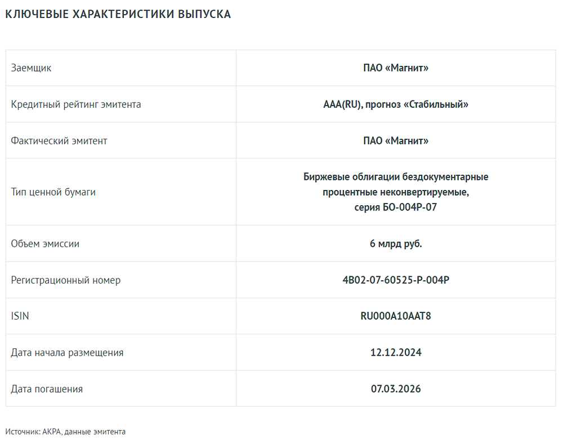Select the '6 млрд руб.' value
Viewport: 563px width, 442px height.
(x=396, y=244)
